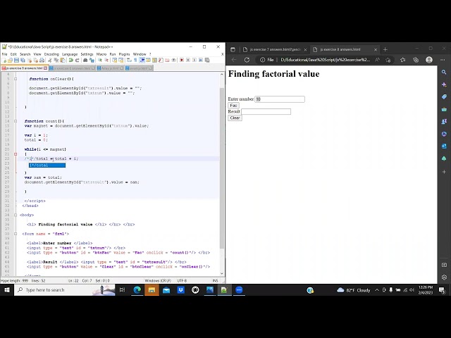The image size is (451, 338).
Task: Click the Notepad++ vertical scrollbar thumb
Action: [222, 168]
